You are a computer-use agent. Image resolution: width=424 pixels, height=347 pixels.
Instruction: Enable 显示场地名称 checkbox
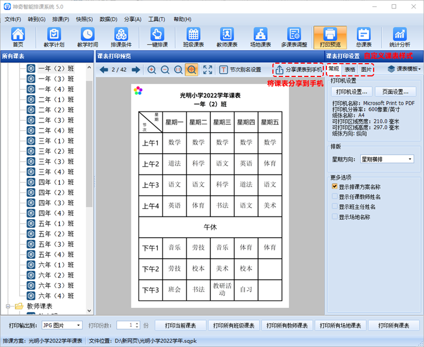(334, 217)
